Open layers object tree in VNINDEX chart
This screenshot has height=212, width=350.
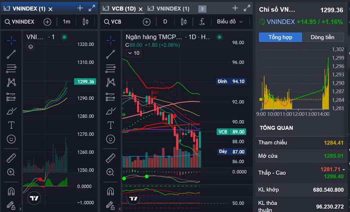tap(31, 47)
